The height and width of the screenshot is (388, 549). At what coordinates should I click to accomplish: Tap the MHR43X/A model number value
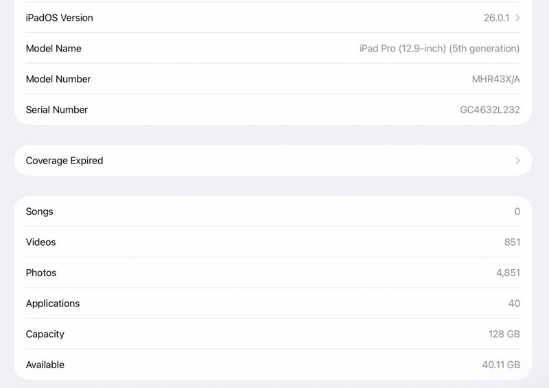tap(495, 79)
